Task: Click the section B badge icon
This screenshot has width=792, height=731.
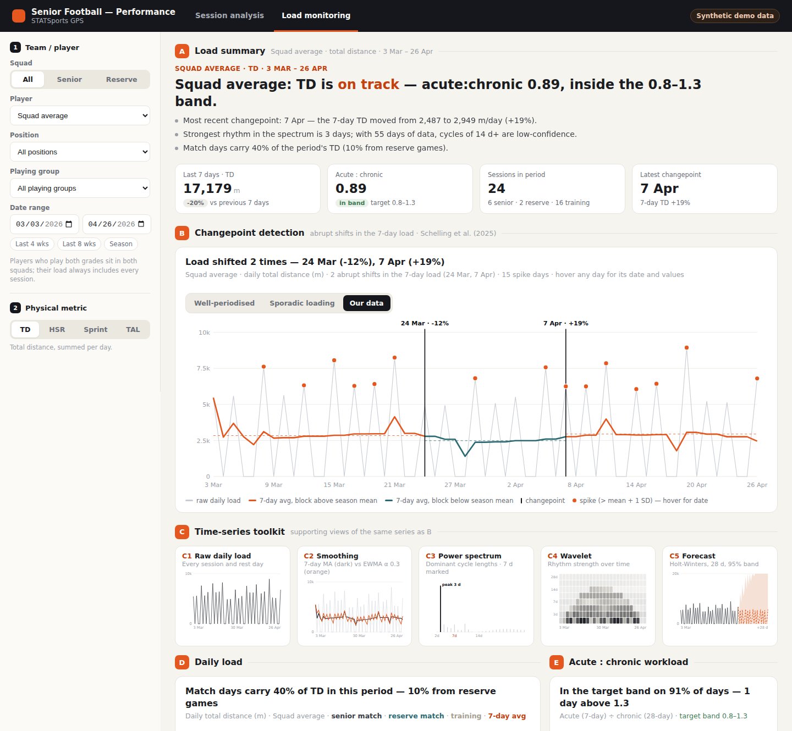Action: point(182,233)
